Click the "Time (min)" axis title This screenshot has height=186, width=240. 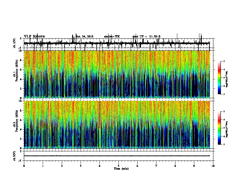pyautogui.click(x=121, y=169)
